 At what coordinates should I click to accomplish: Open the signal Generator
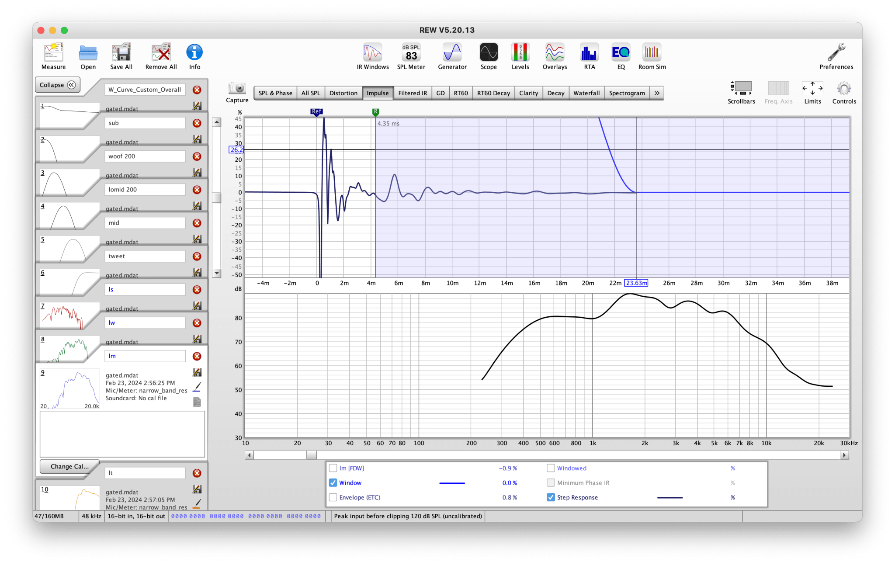(x=452, y=56)
